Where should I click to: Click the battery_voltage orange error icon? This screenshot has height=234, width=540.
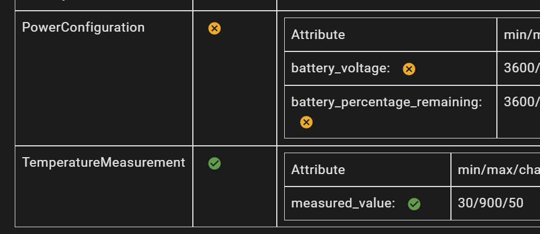coord(409,69)
